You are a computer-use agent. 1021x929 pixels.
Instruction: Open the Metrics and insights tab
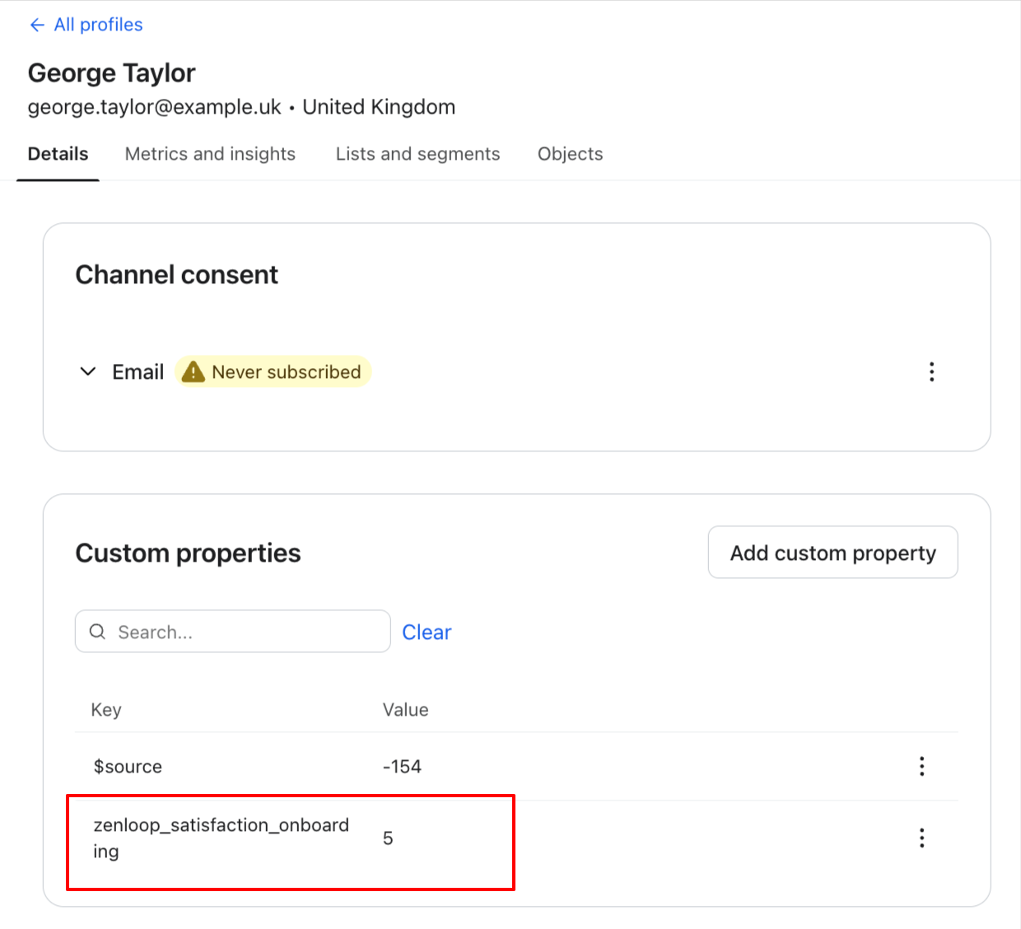pyautogui.click(x=210, y=154)
